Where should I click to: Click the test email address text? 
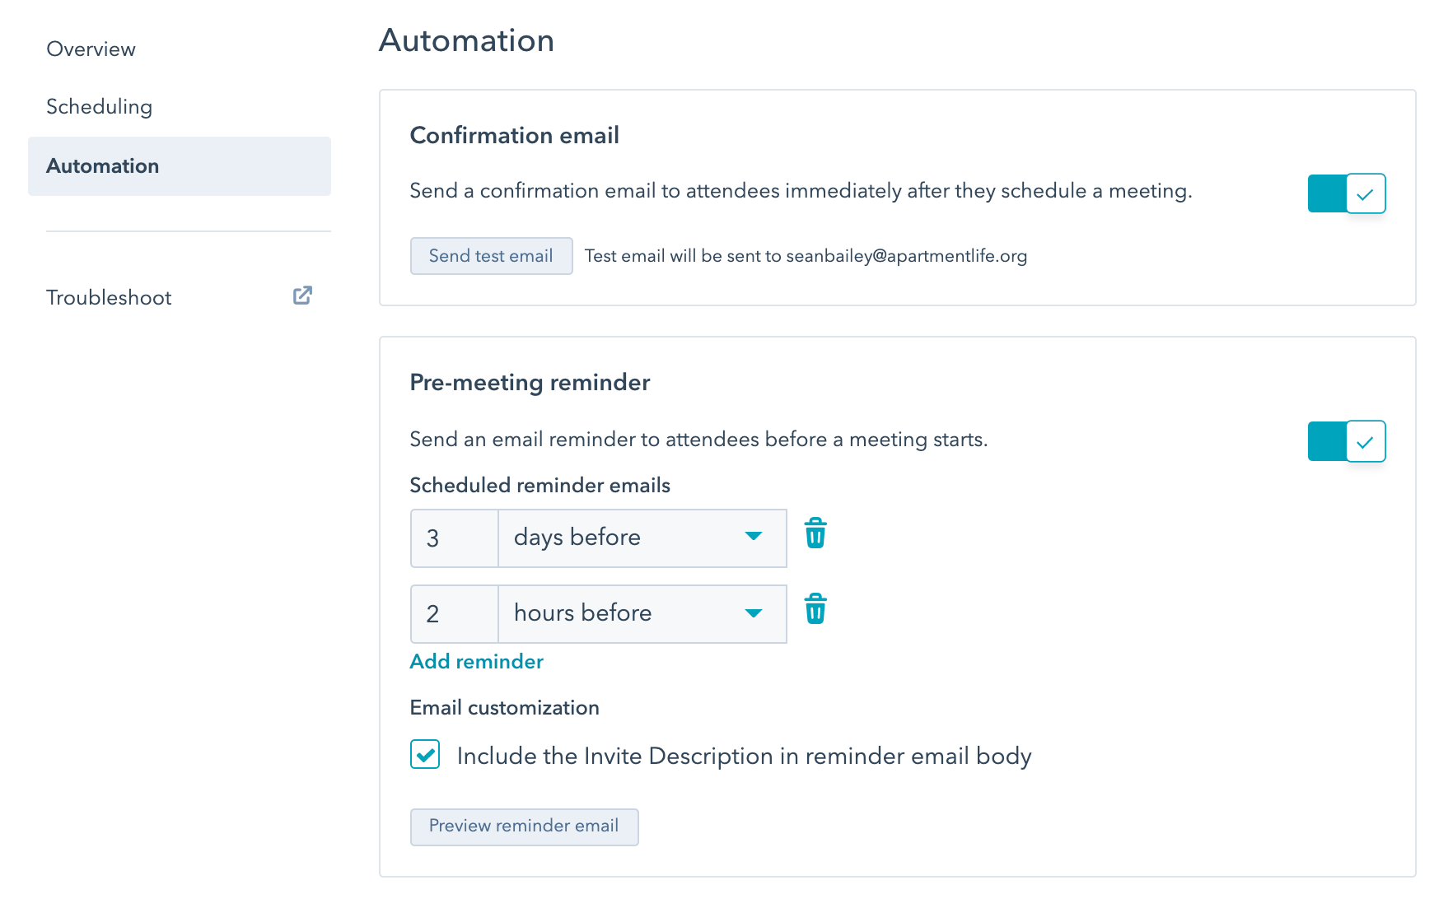click(906, 256)
